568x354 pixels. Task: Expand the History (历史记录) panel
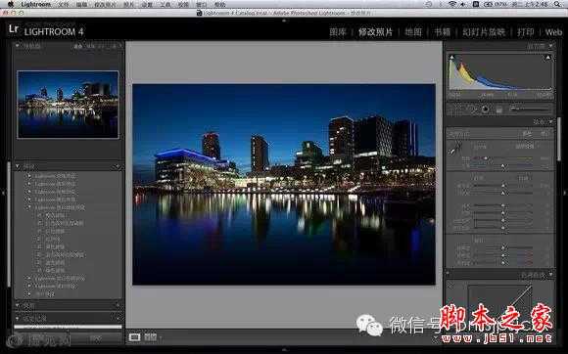(x=17, y=318)
